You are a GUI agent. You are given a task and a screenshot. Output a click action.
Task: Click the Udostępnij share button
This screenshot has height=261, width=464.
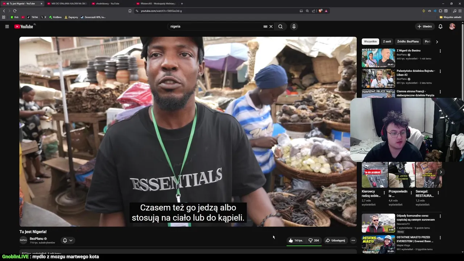[x=335, y=240]
